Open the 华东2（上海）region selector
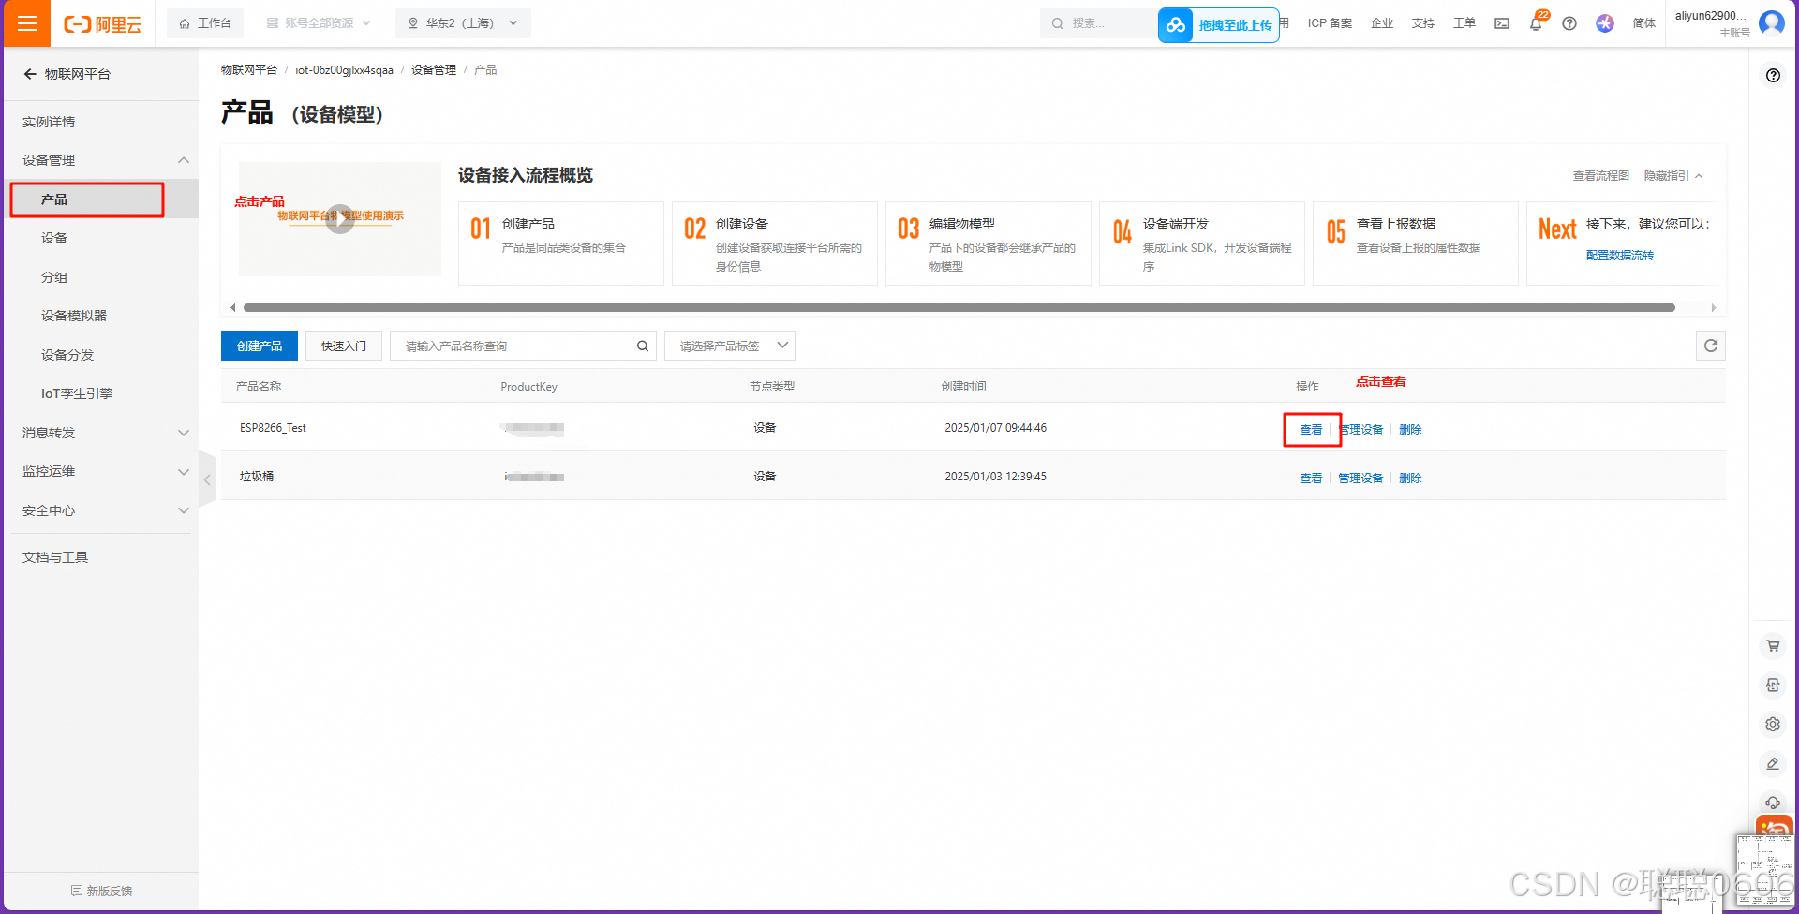Viewport: 1799px width, 914px height. point(463,23)
